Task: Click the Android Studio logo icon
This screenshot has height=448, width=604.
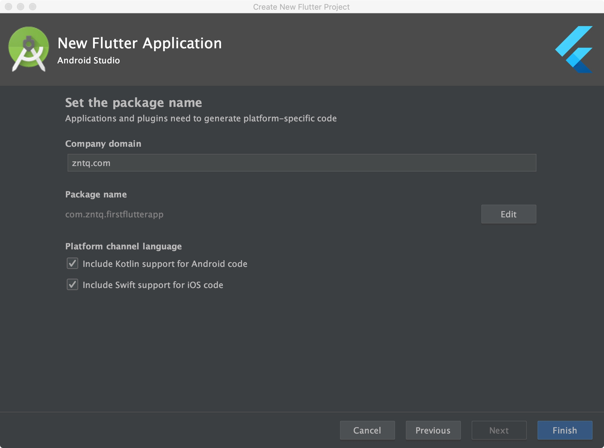Action: coord(29,49)
